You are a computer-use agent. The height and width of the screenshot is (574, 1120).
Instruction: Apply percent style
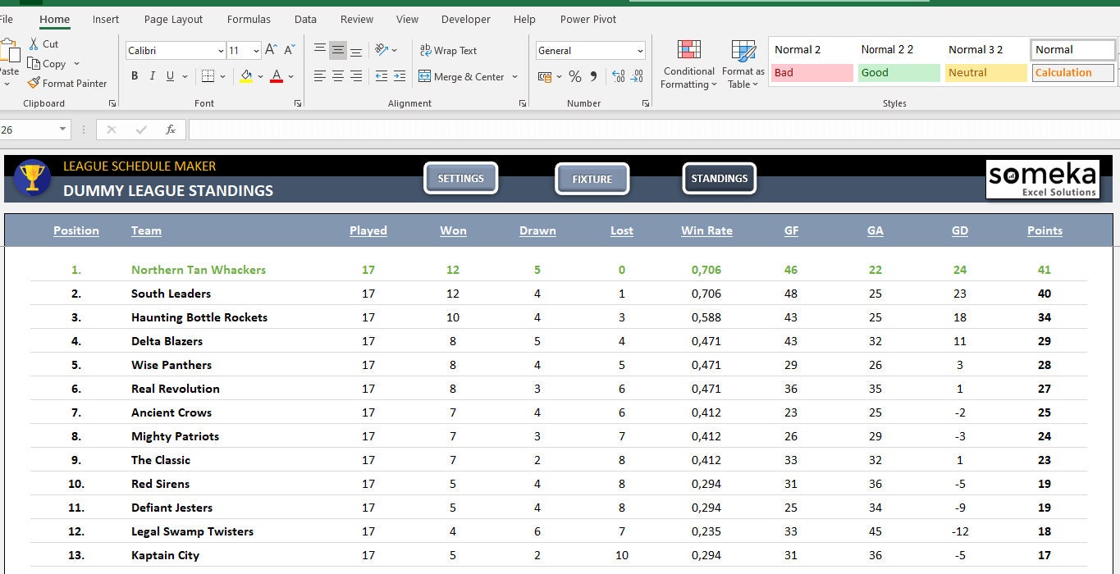[575, 76]
